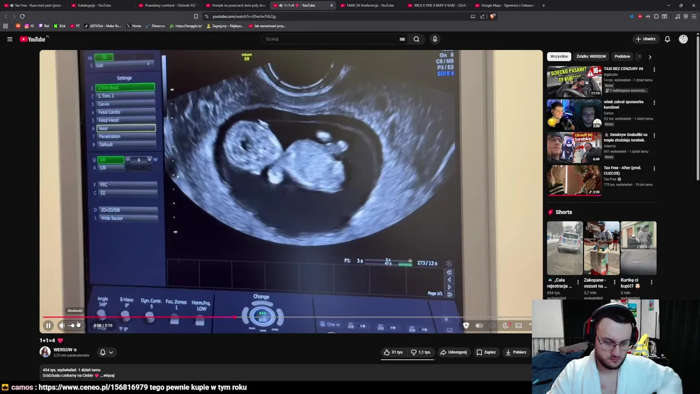
Task: Open options for Cała rejestracja short
Action: [577, 282]
